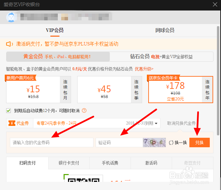Click the captcha image
This screenshot has width=221, height=190.
[154, 142]
